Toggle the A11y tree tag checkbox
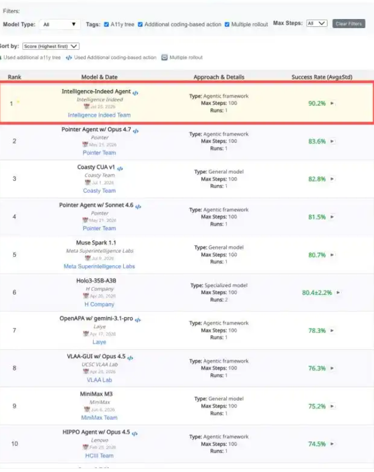 [x=106, y=24]
